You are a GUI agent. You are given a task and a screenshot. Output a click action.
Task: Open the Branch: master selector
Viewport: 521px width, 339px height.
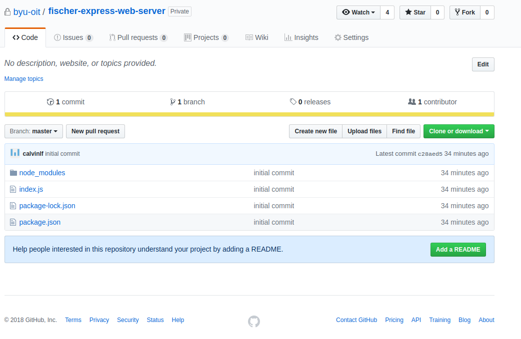click(x=33, y=131)
